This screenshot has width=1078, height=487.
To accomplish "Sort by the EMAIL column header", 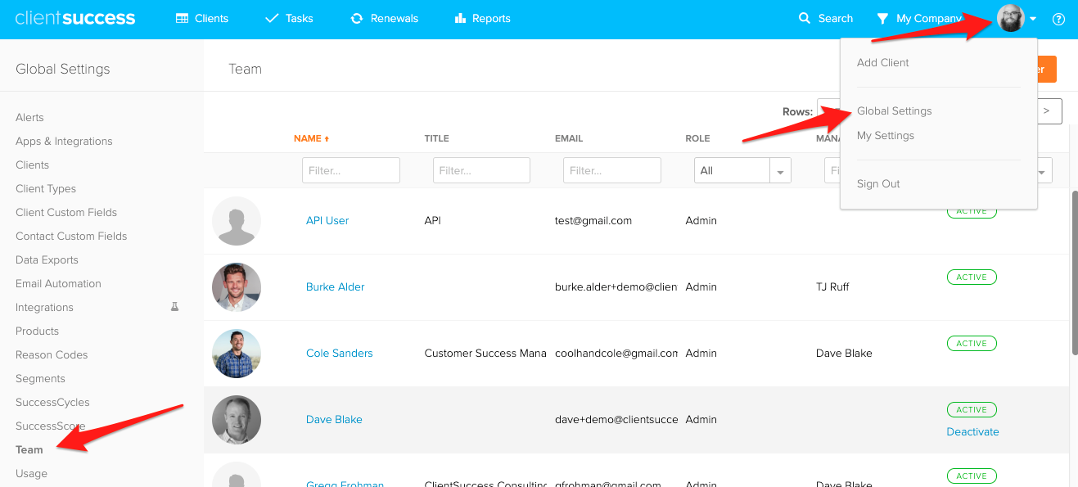I will click(569, 138).
